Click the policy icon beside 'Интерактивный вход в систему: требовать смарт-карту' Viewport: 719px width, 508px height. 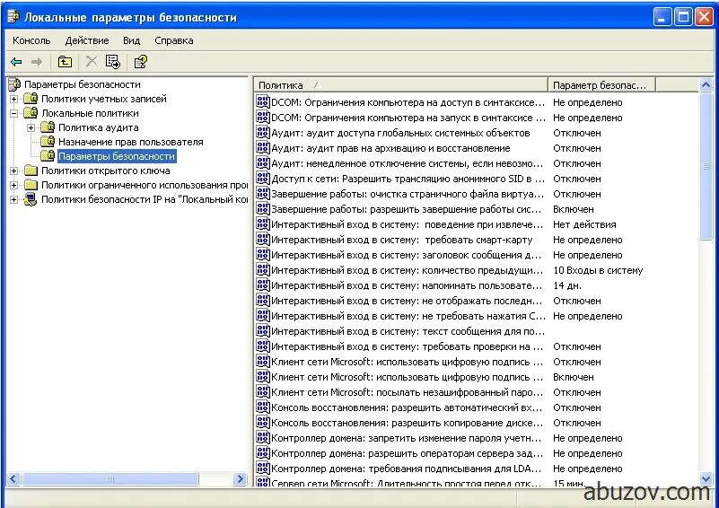click(263, 239)
